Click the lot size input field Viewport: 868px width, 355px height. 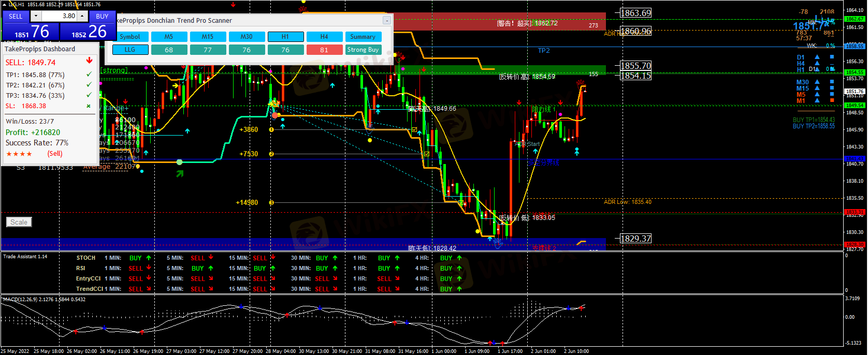pos(60,16)
